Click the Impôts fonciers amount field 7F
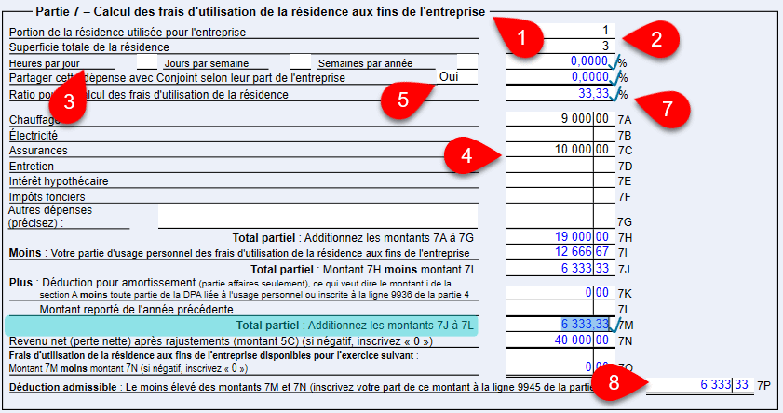Image resolution: width=783 pixels, height=413 pixels. [560, 196]
